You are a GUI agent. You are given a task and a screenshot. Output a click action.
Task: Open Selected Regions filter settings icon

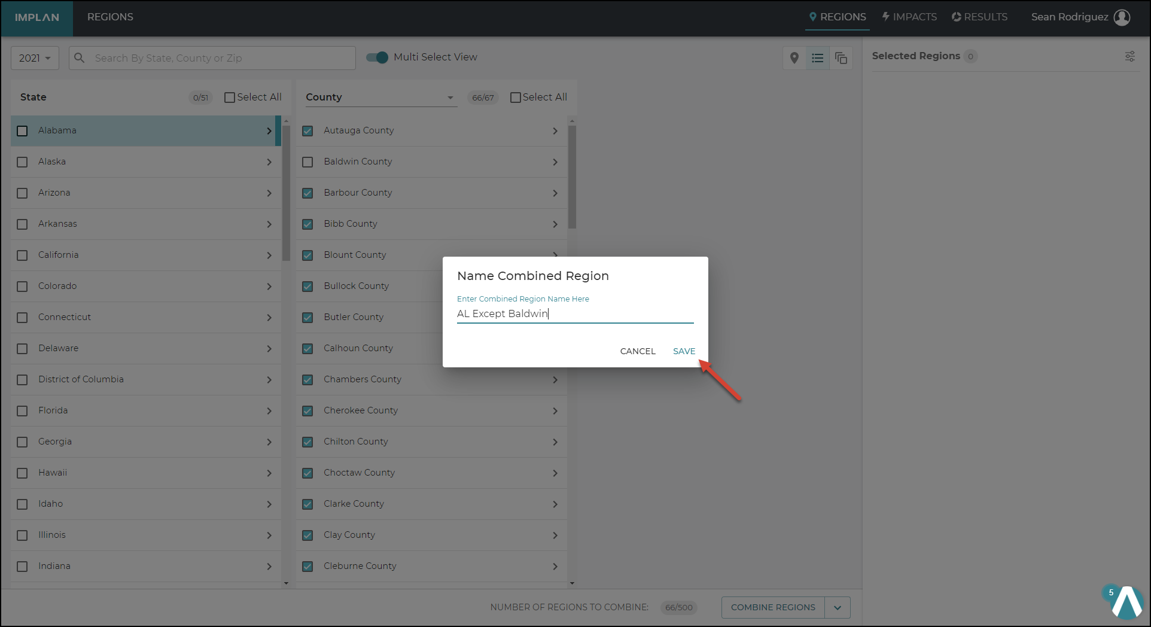coord(1129,56)
